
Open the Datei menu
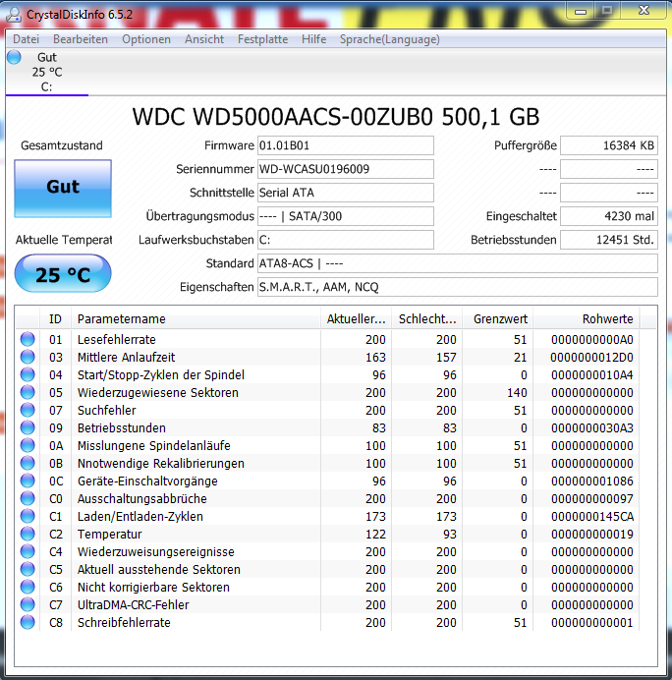[26, 39]
